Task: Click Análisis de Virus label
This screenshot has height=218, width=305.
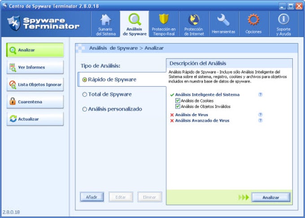Action: pyautogui.click(x=192, y=115)
